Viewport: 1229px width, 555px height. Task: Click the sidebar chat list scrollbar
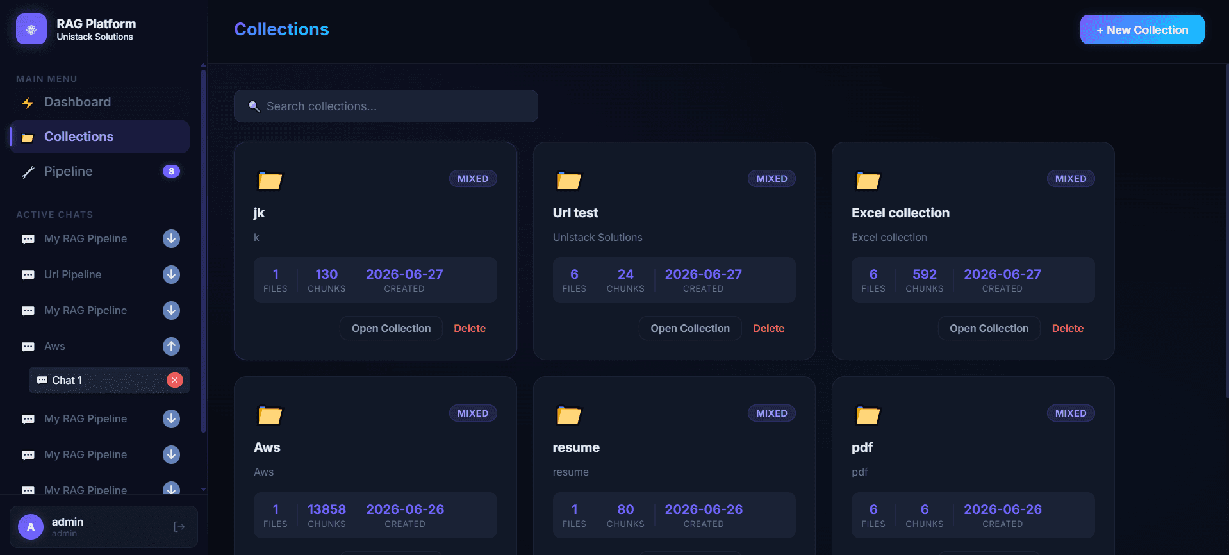203,250
